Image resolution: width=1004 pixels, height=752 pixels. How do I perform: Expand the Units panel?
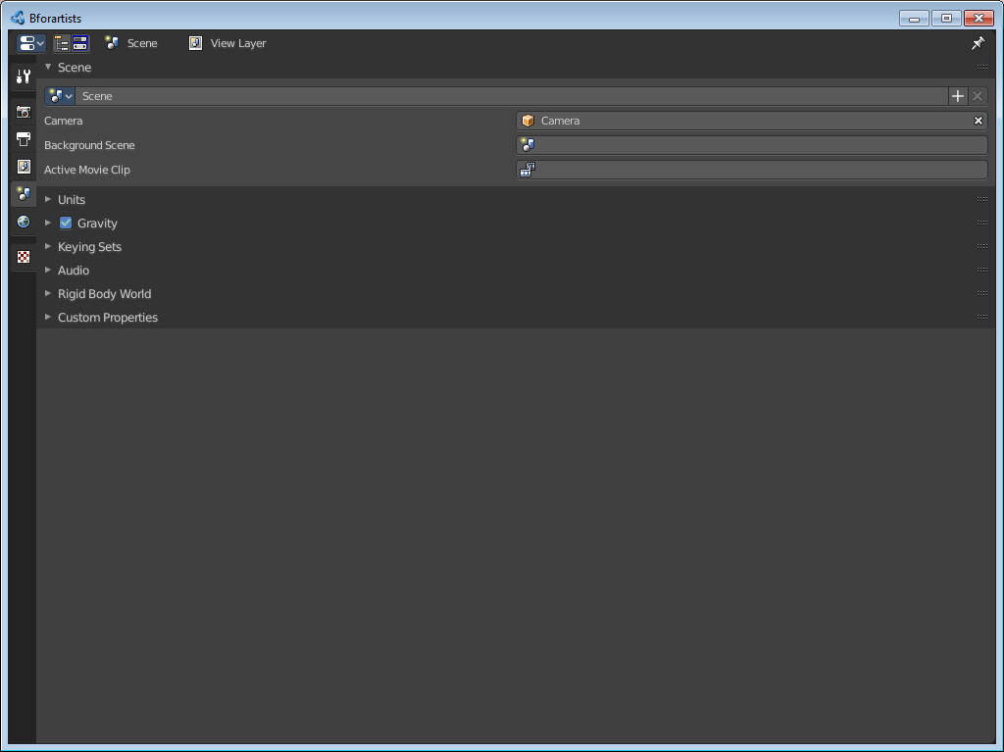(x=48, y=199)
